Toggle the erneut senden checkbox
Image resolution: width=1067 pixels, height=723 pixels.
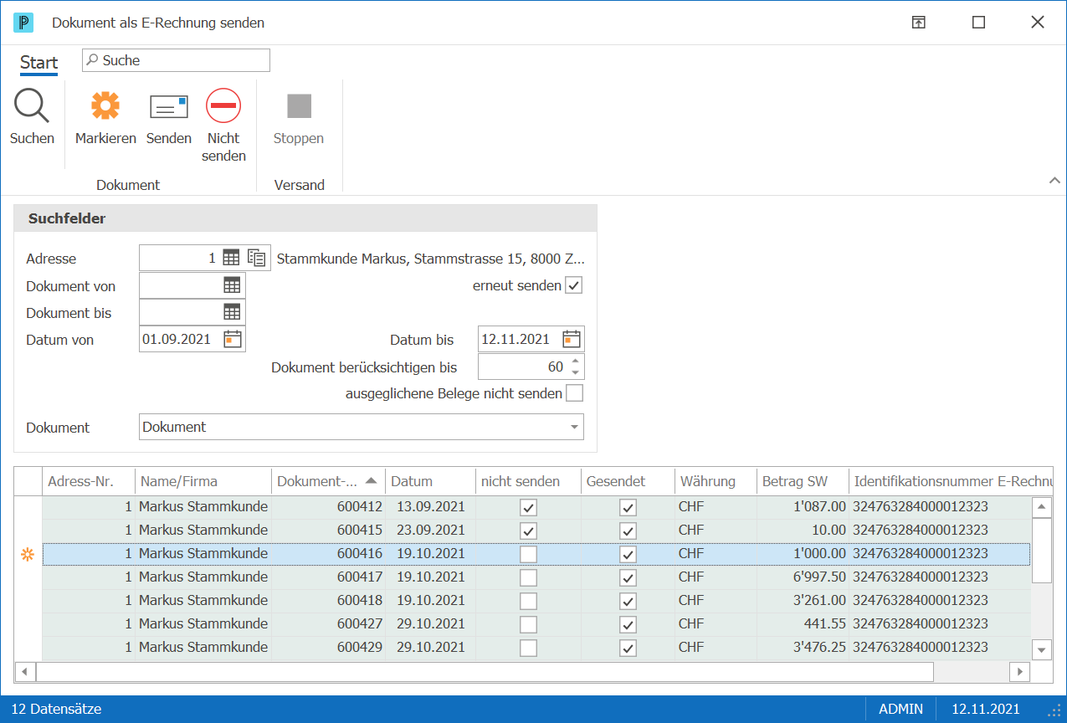[573, 285]
